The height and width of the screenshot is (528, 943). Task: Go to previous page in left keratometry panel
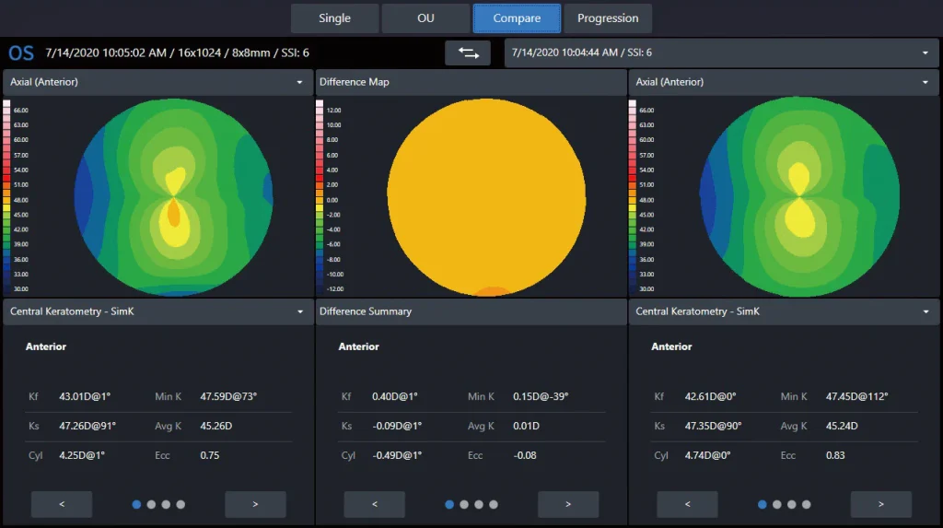[62, 504]
